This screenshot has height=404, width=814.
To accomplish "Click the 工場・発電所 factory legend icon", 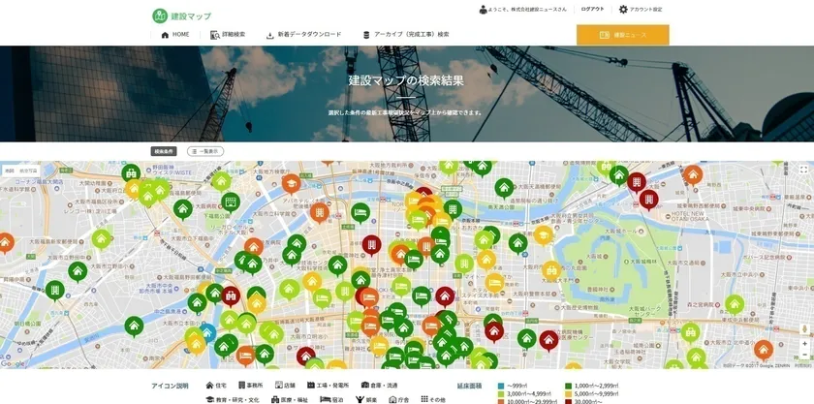I will (307, 385).
